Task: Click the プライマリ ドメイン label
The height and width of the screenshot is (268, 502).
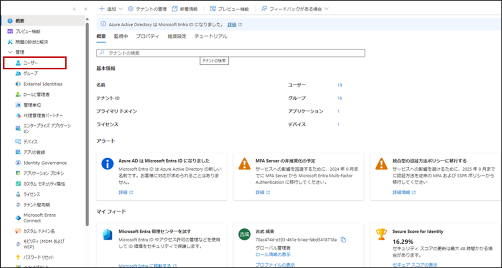Action: pyautogui.click(x=117, y=111)
